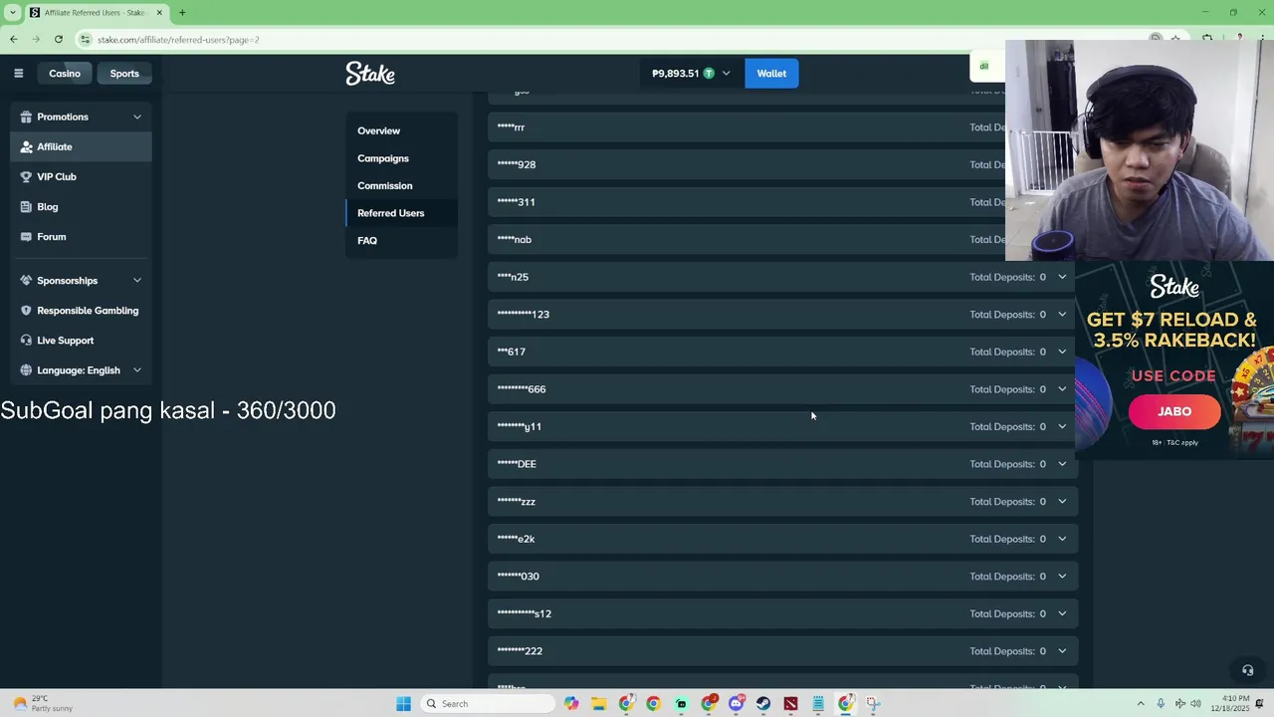The height and width of the screenshot is (717, 1274).
Task: Expand the user row ending in DEE
Action: tap(1062, 463)
